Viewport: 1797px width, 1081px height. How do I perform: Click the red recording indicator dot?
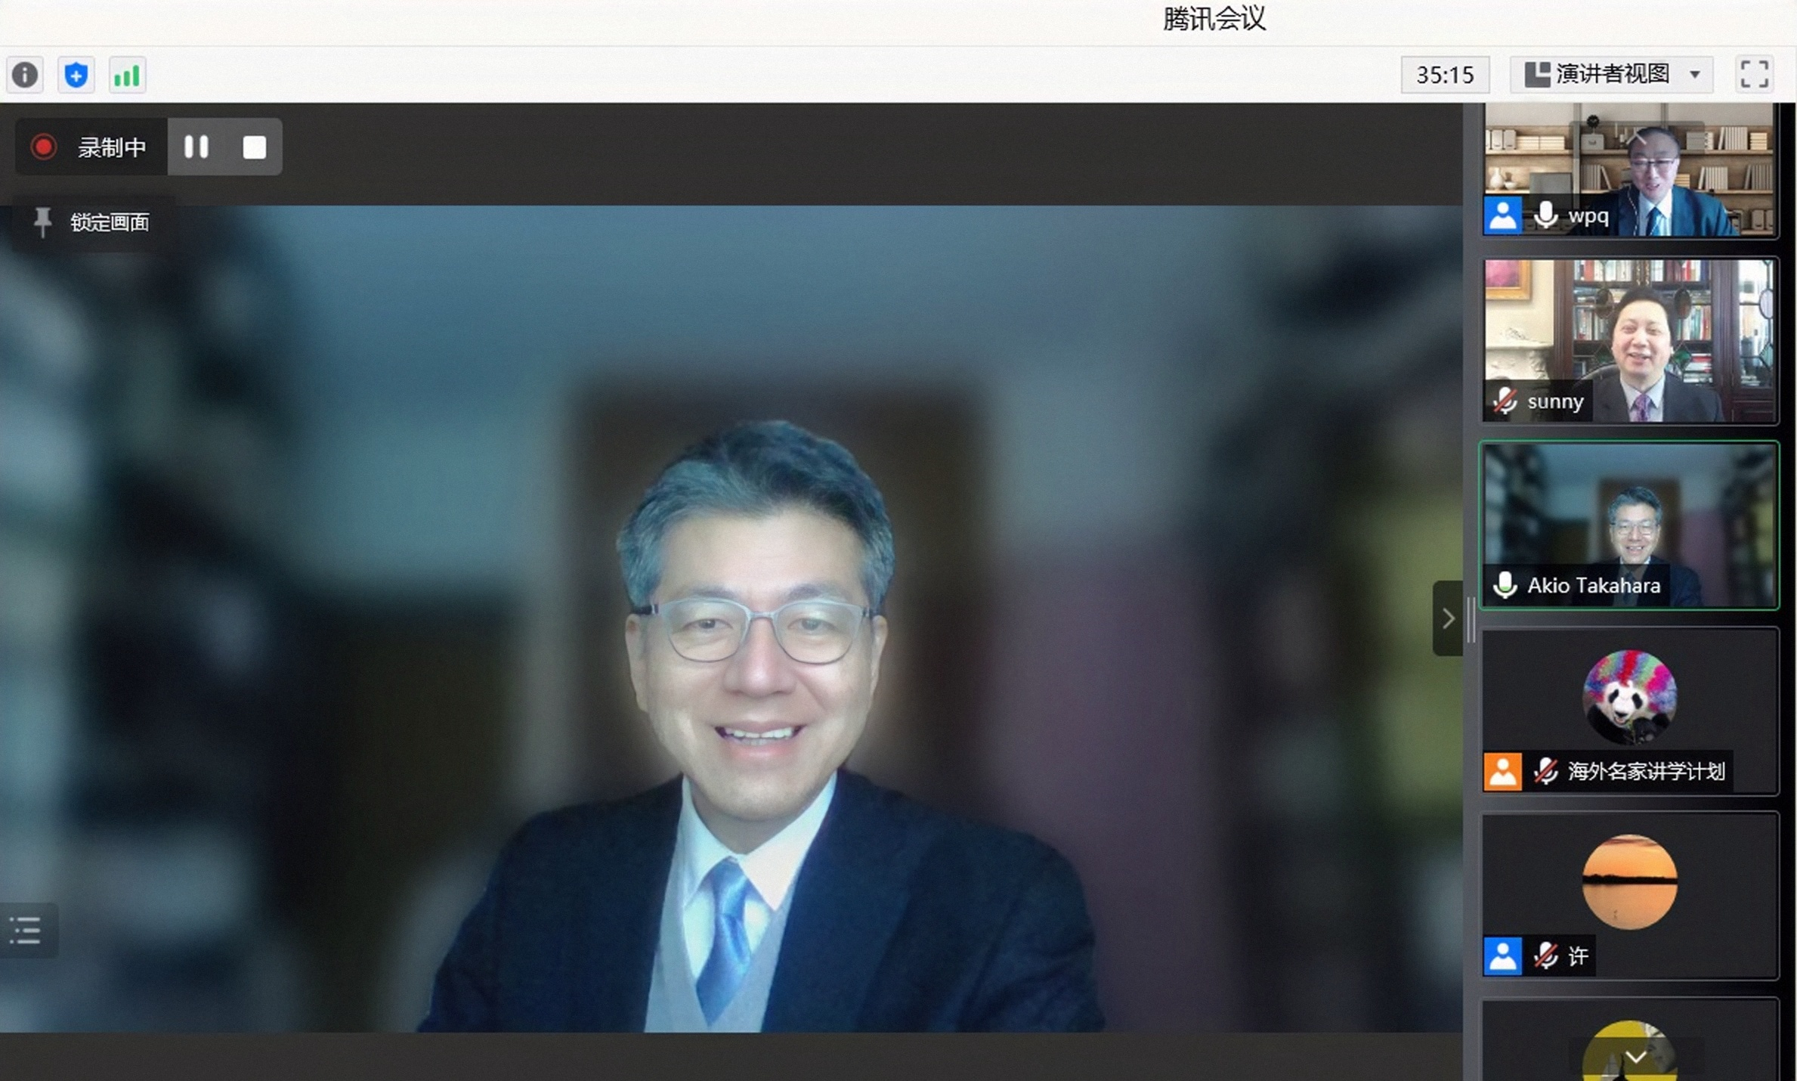[44, 147]
